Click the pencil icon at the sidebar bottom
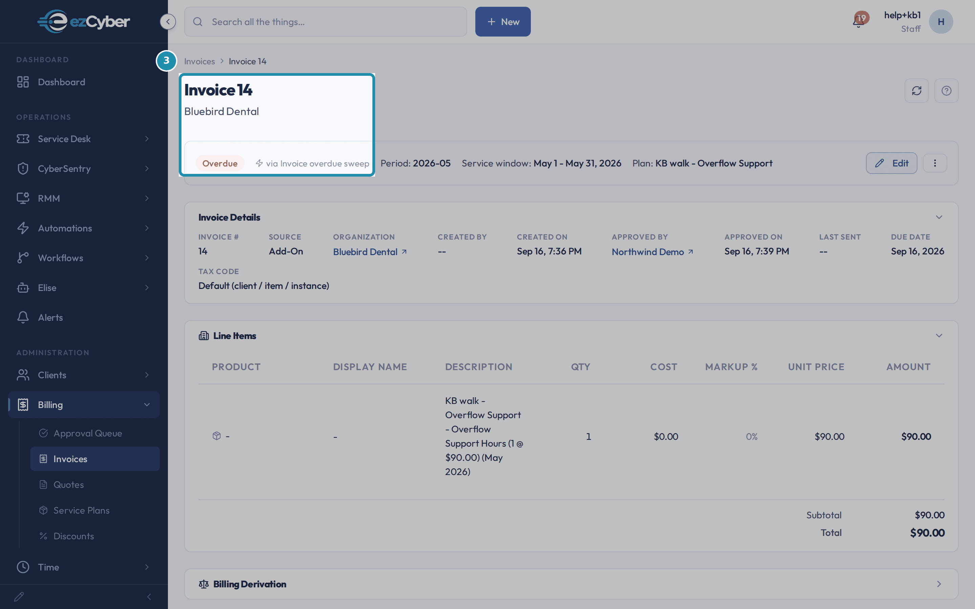This screenshot has height=609, width=975. point(19,596)
